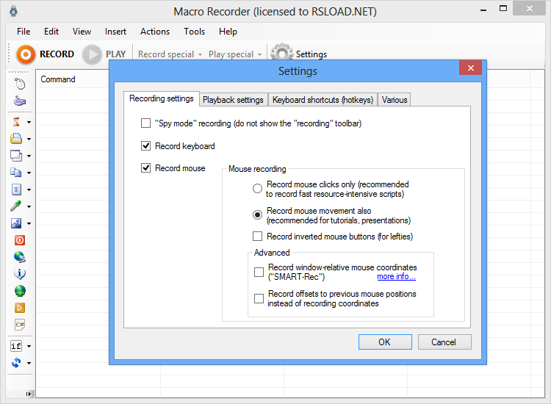551x404 pixels.
Task: Expand the hourglass wait dropdown arrow
Action: pyautogui.click(x=29, y=122)
